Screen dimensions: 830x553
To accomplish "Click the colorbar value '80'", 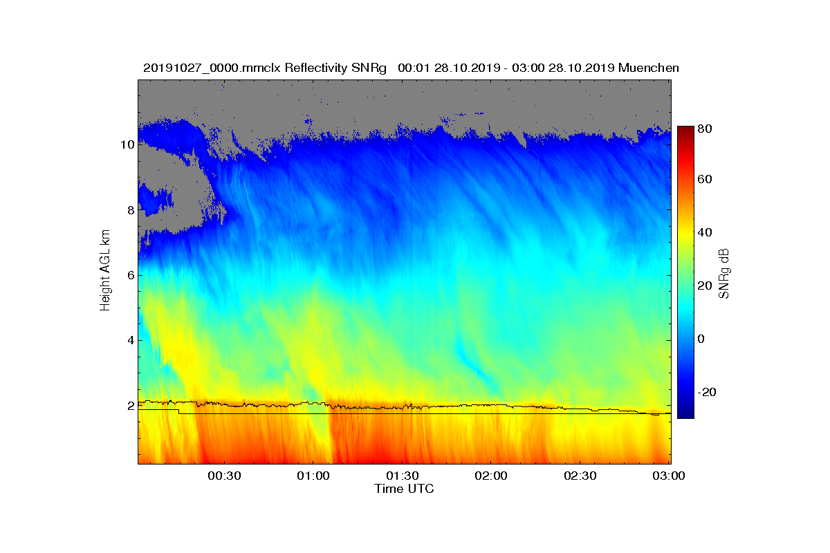I will [706, 127].
